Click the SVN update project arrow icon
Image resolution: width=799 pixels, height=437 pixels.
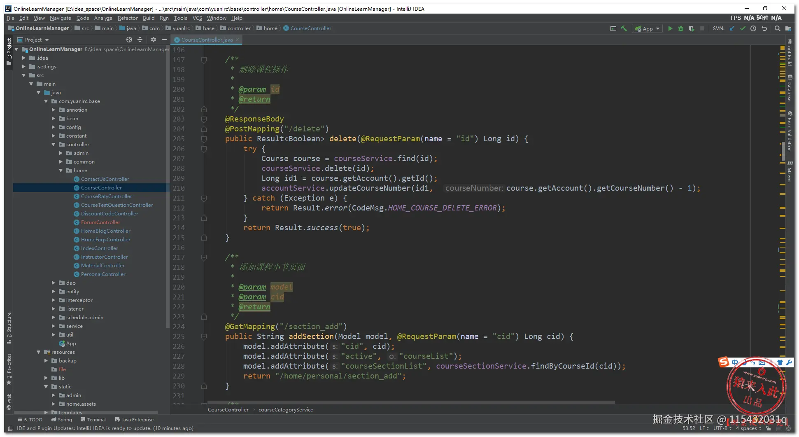point(732,28)
